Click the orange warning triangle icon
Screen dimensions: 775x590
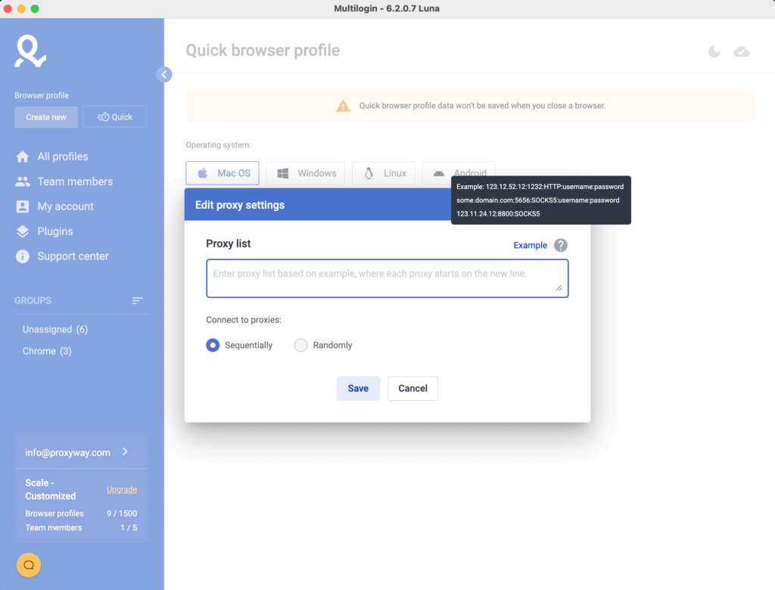(343, 106)
